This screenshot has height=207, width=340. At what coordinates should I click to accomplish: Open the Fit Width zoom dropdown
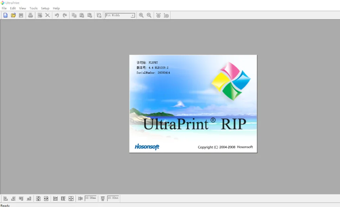[133, 15]
